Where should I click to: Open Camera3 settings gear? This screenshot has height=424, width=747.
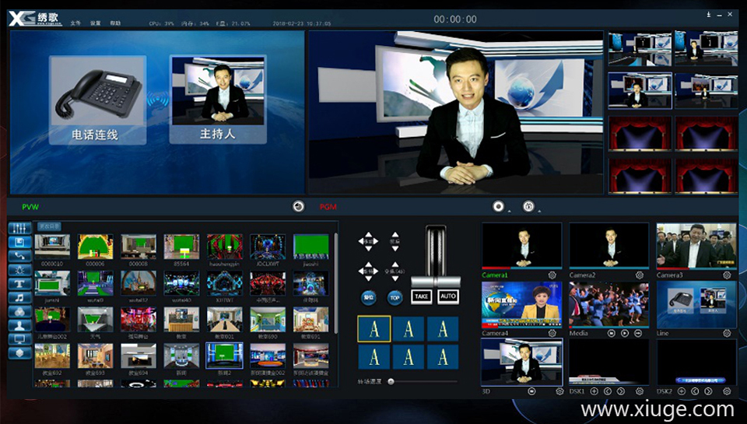click(x=727, y=275)
